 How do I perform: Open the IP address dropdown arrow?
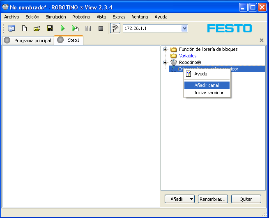184,28
